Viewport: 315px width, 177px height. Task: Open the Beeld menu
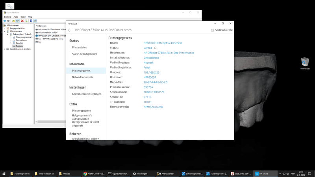(x=23, y=17)
